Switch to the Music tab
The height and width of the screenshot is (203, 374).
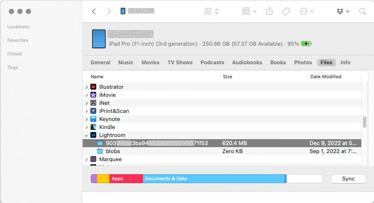126,62
